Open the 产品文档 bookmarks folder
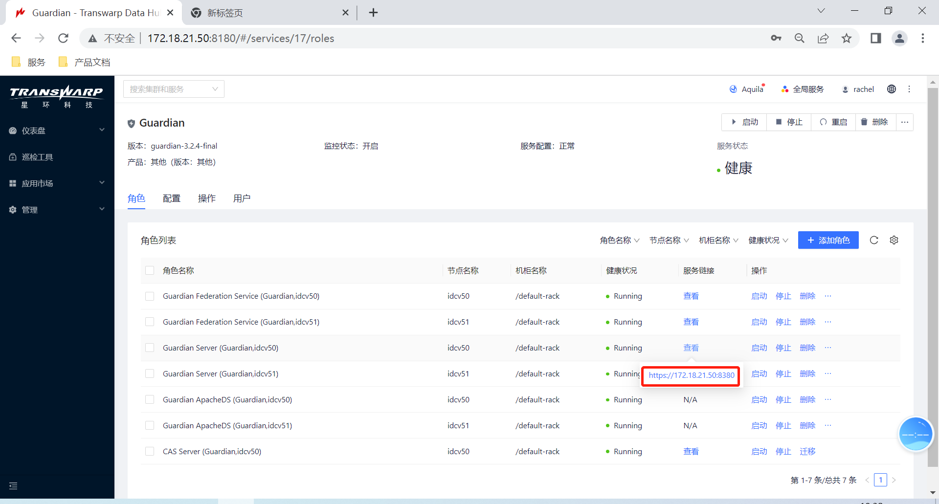This screenshot has width=939, height=504. coord(84,62)
